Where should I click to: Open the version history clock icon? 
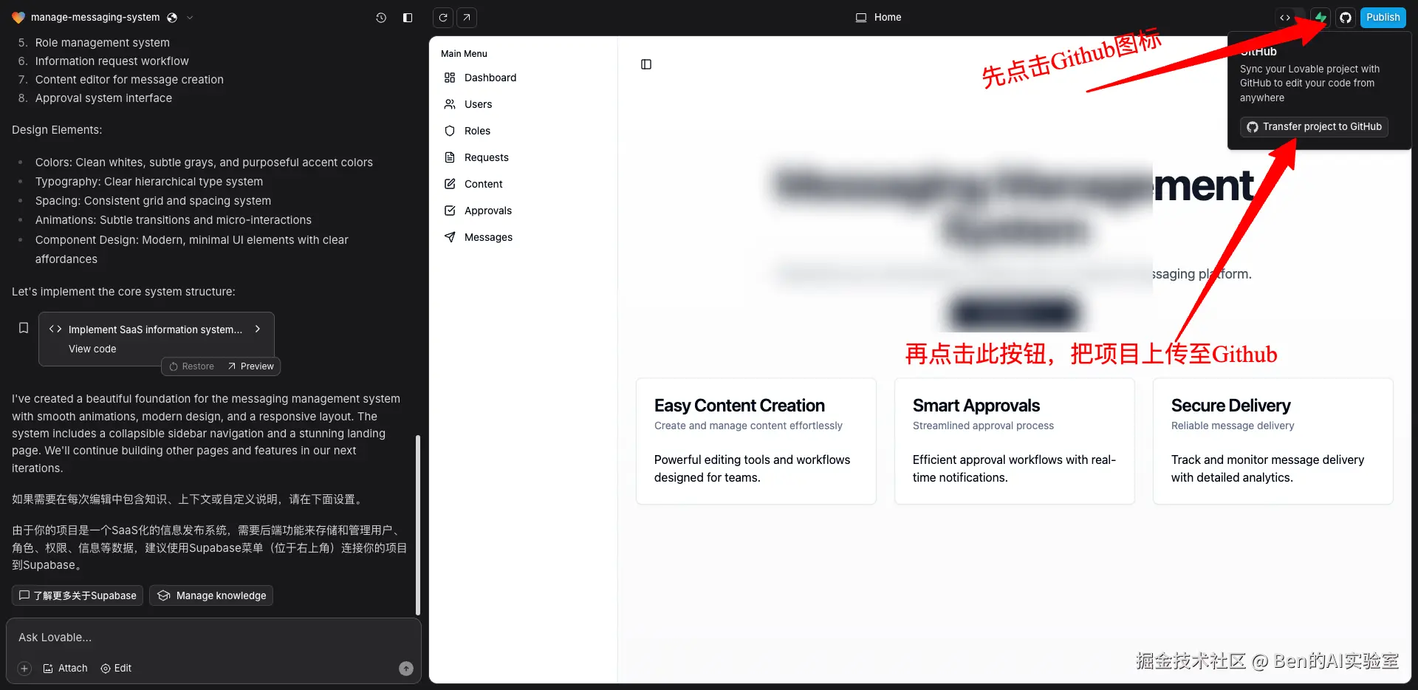(x=381, y=18)
